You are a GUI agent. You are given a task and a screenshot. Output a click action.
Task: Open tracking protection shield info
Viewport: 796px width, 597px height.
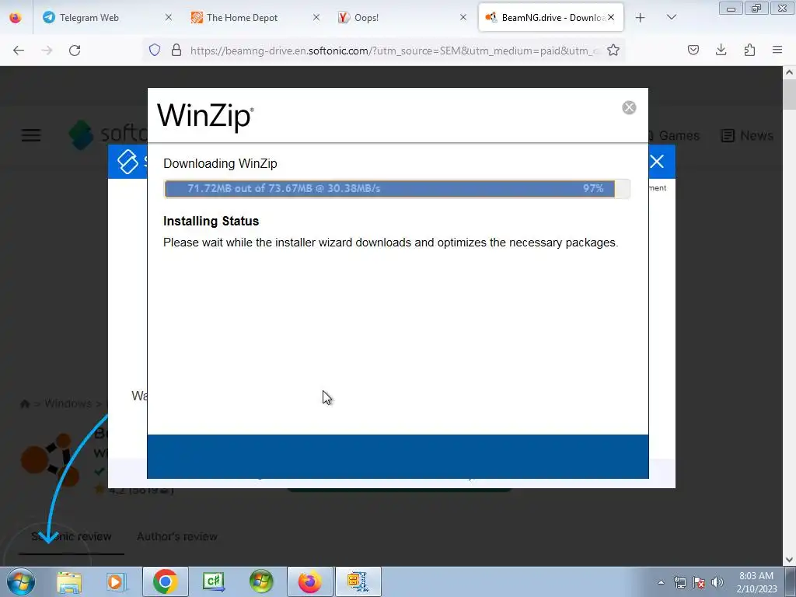pos(155,51)
